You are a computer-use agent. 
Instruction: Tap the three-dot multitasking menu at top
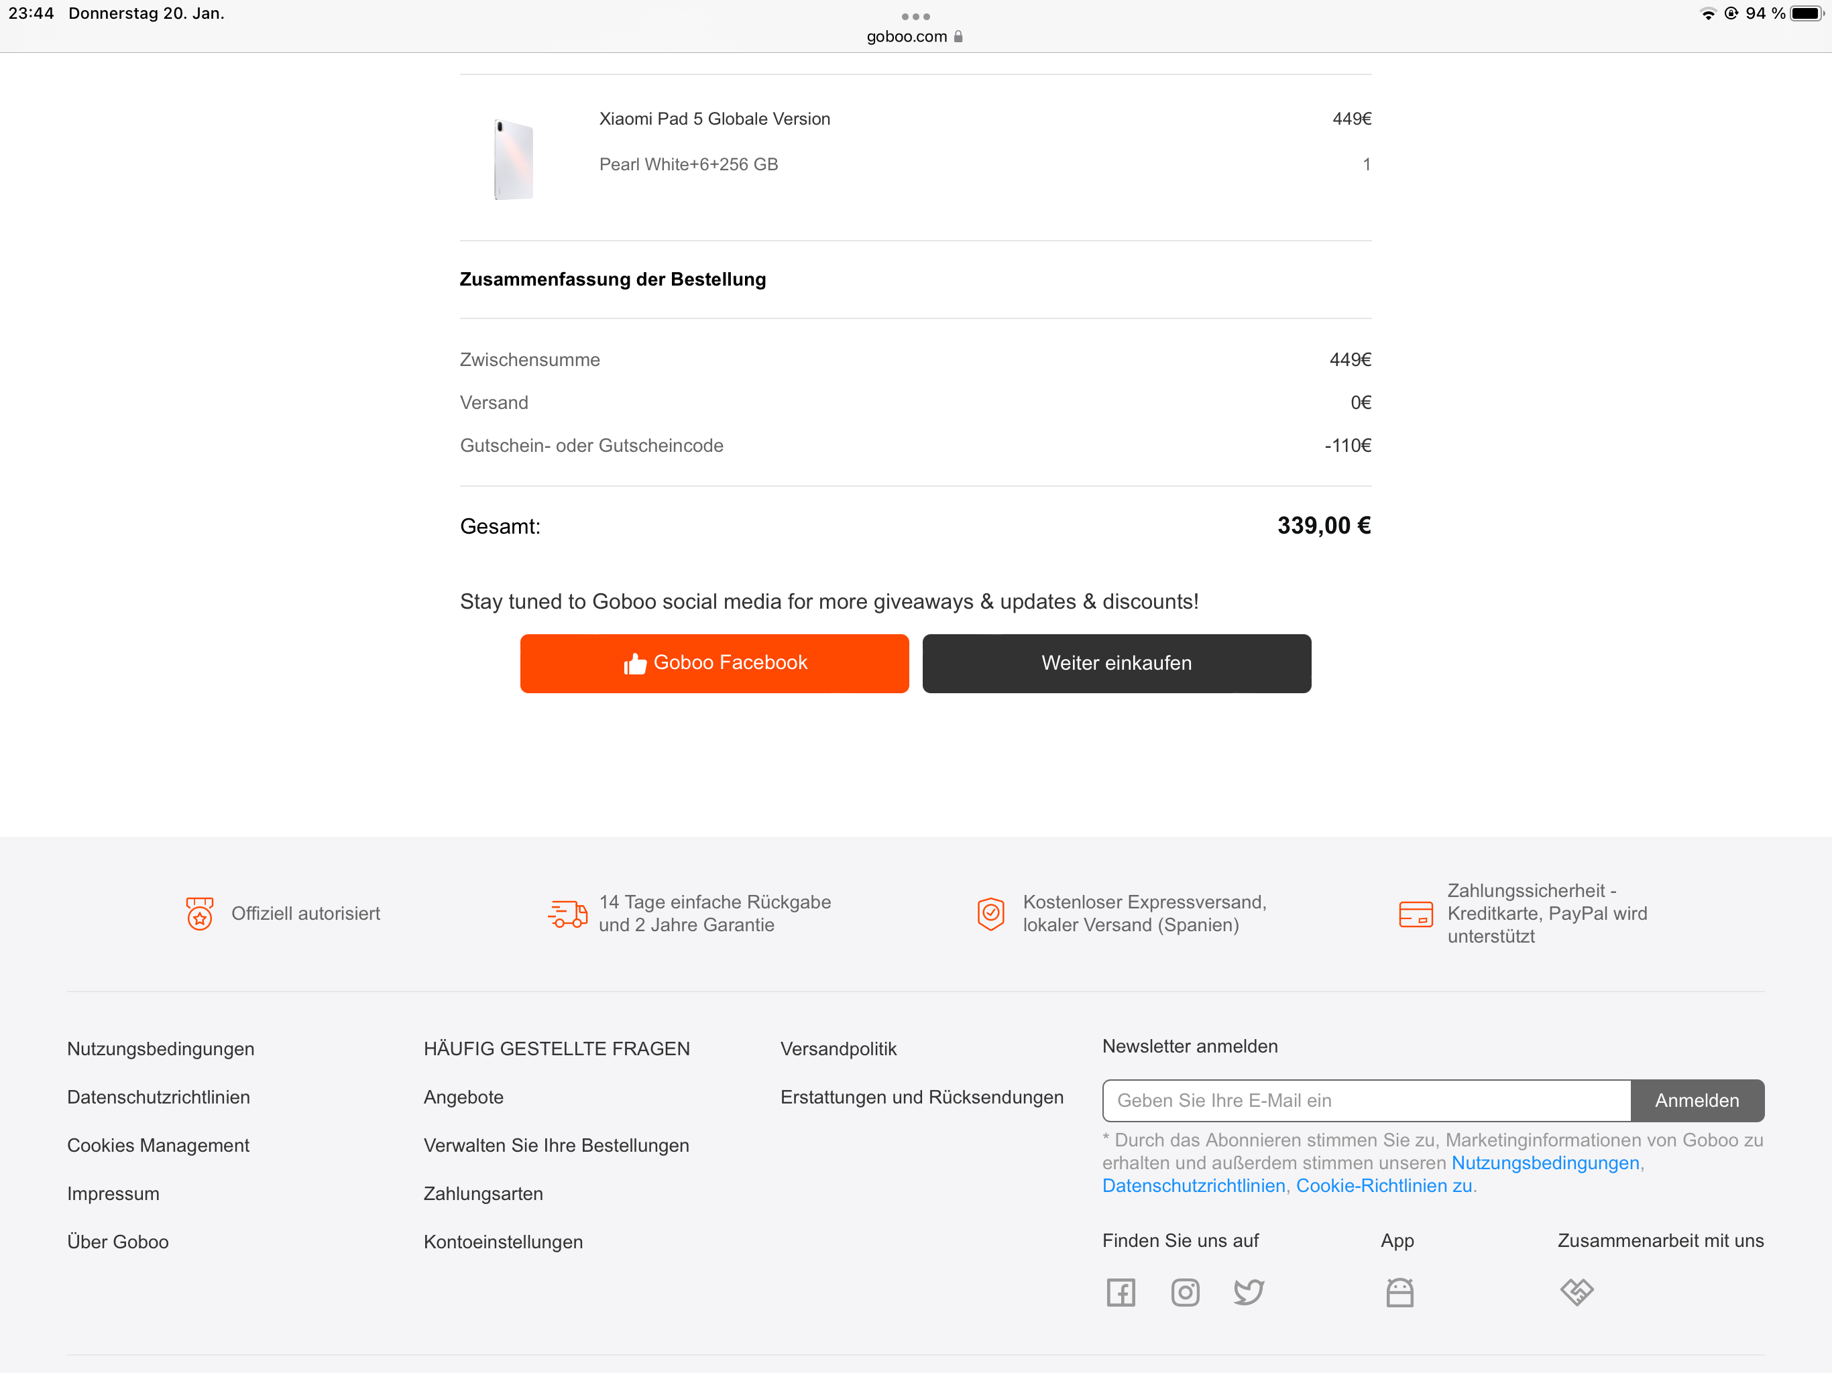coord(915,17)
